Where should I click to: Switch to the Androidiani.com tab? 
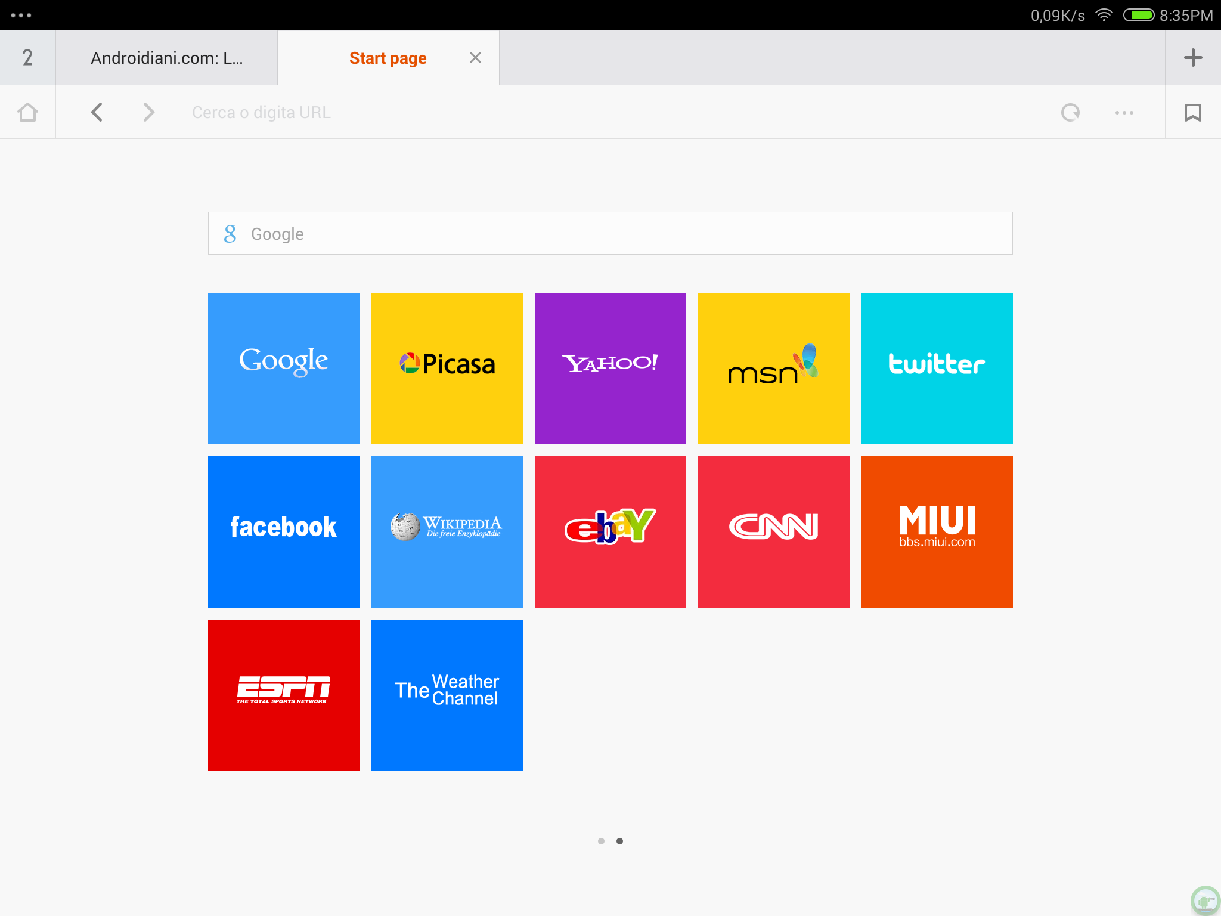click(x=167, y=58)
